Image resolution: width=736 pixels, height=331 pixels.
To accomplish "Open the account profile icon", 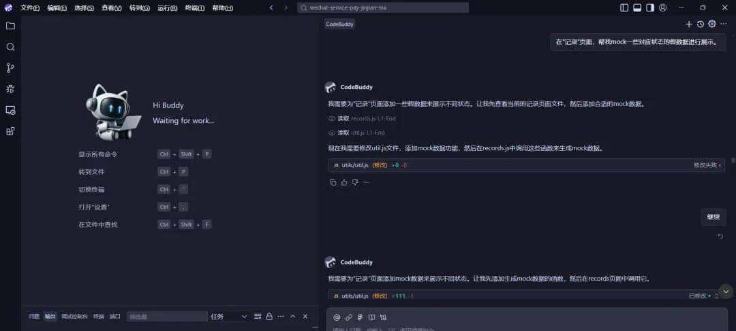I will [x=663, y=7].
